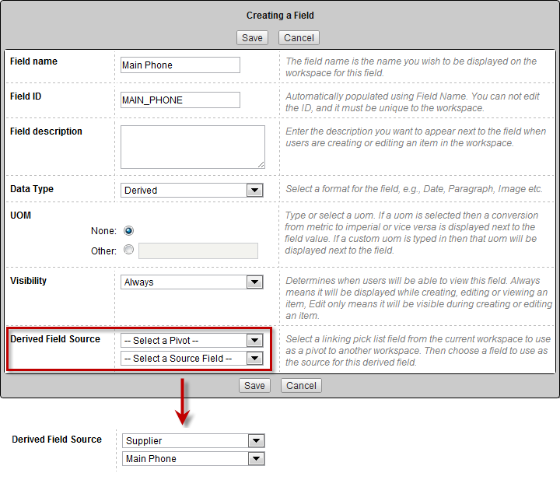This screenshot has width=560, height=480.
Task: Open the Main Phone source field dropdown
Action: click(x=193, y=458)
